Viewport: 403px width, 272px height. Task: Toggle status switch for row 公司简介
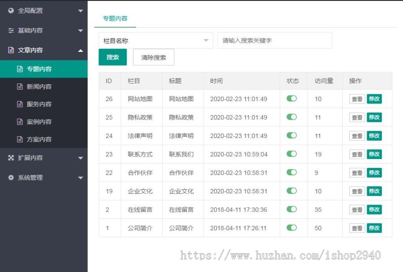tap(292, 228)
